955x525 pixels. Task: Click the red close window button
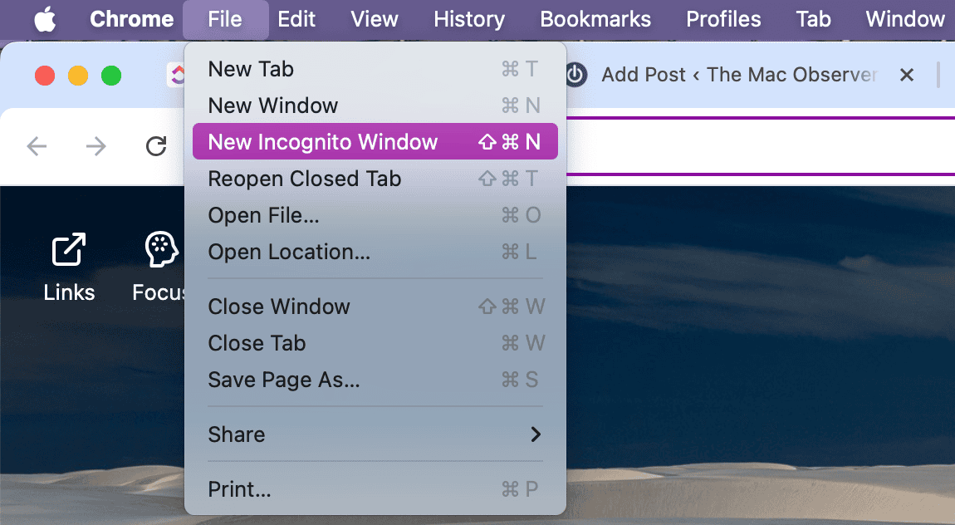coord(45,76)
